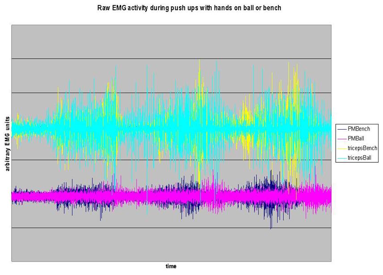Image resolution: width=383 pixels, height=275 pixels.
Task: Click the yellow tricepsBench legend line marker
Action: [342, 148]
